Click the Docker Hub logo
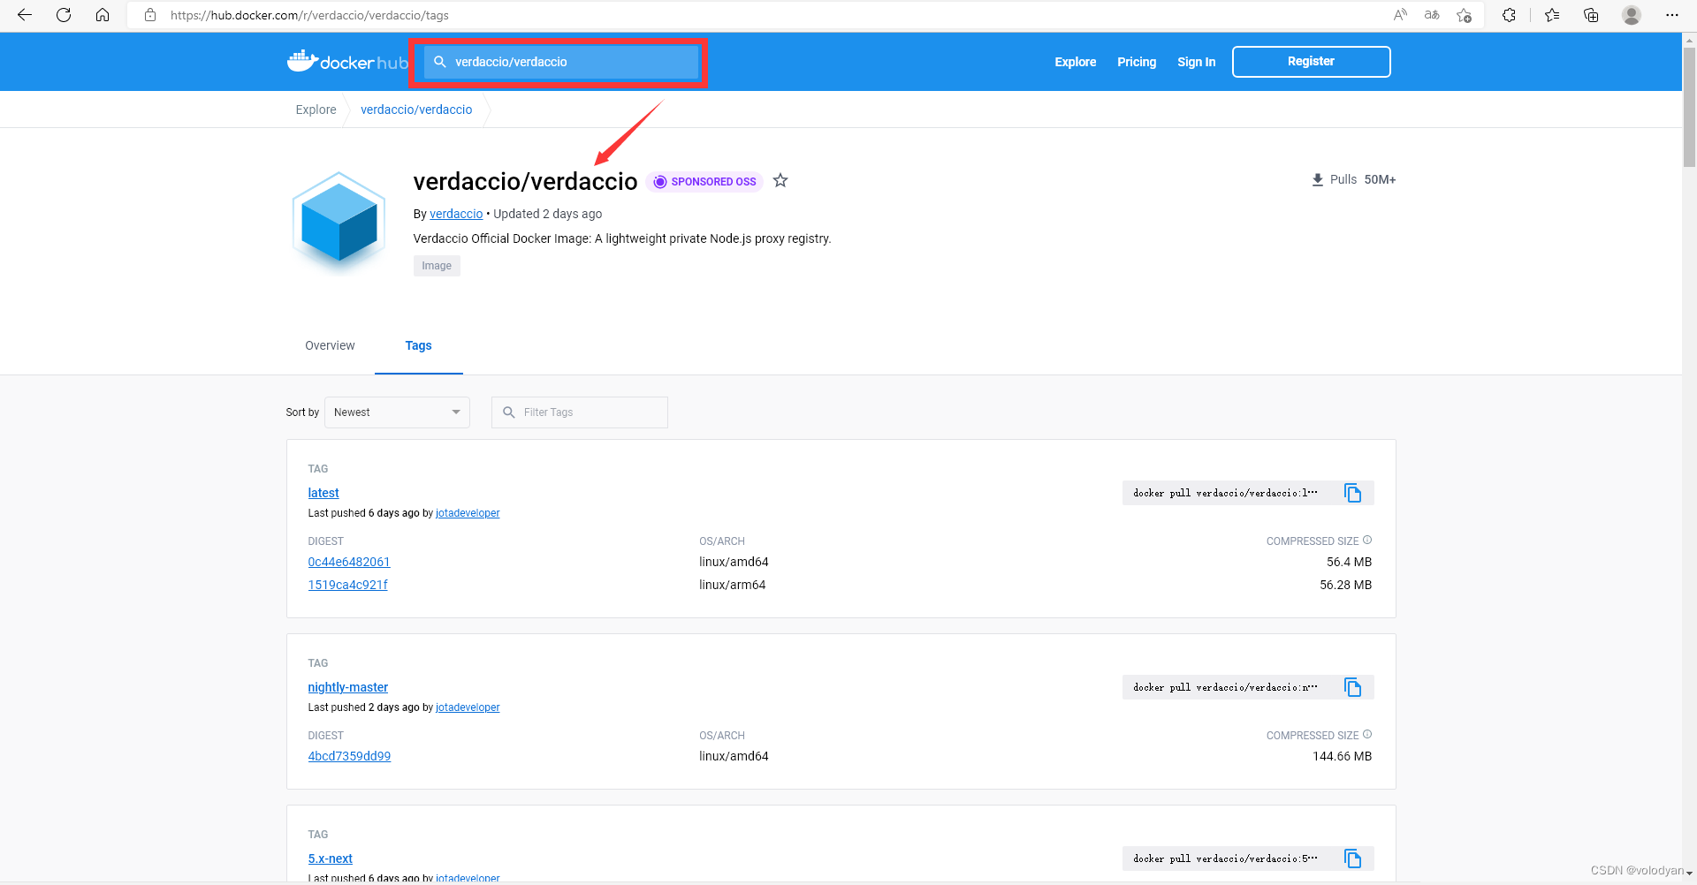This screenshot has width=1697, height=885. coord(347,62)
